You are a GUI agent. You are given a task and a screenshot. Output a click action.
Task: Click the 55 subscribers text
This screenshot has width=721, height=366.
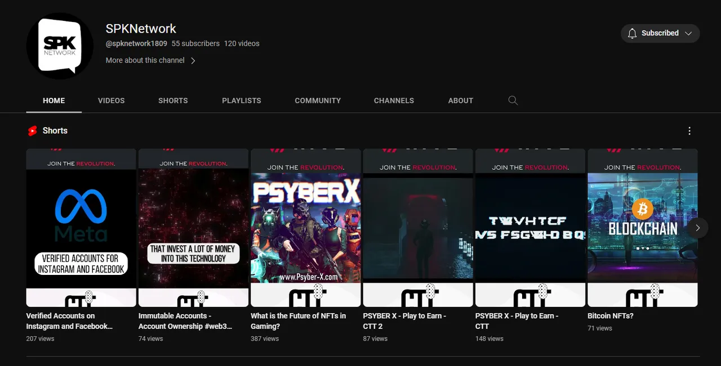click(x=195, y=43)
